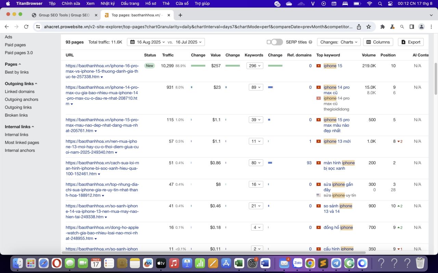Open Zalo from the dock
The height and width of the screenshot is (273, 438).
(298, 263)
